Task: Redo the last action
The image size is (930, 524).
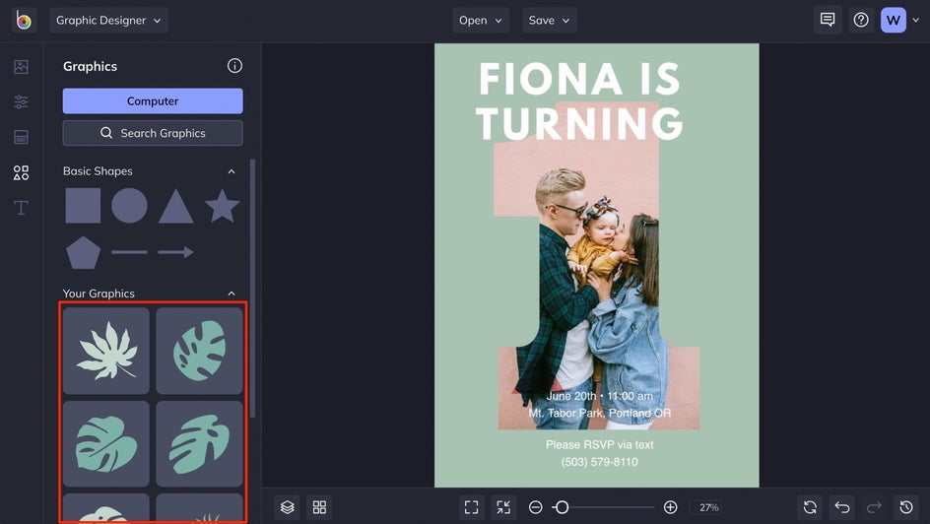Action: point(874,507)
